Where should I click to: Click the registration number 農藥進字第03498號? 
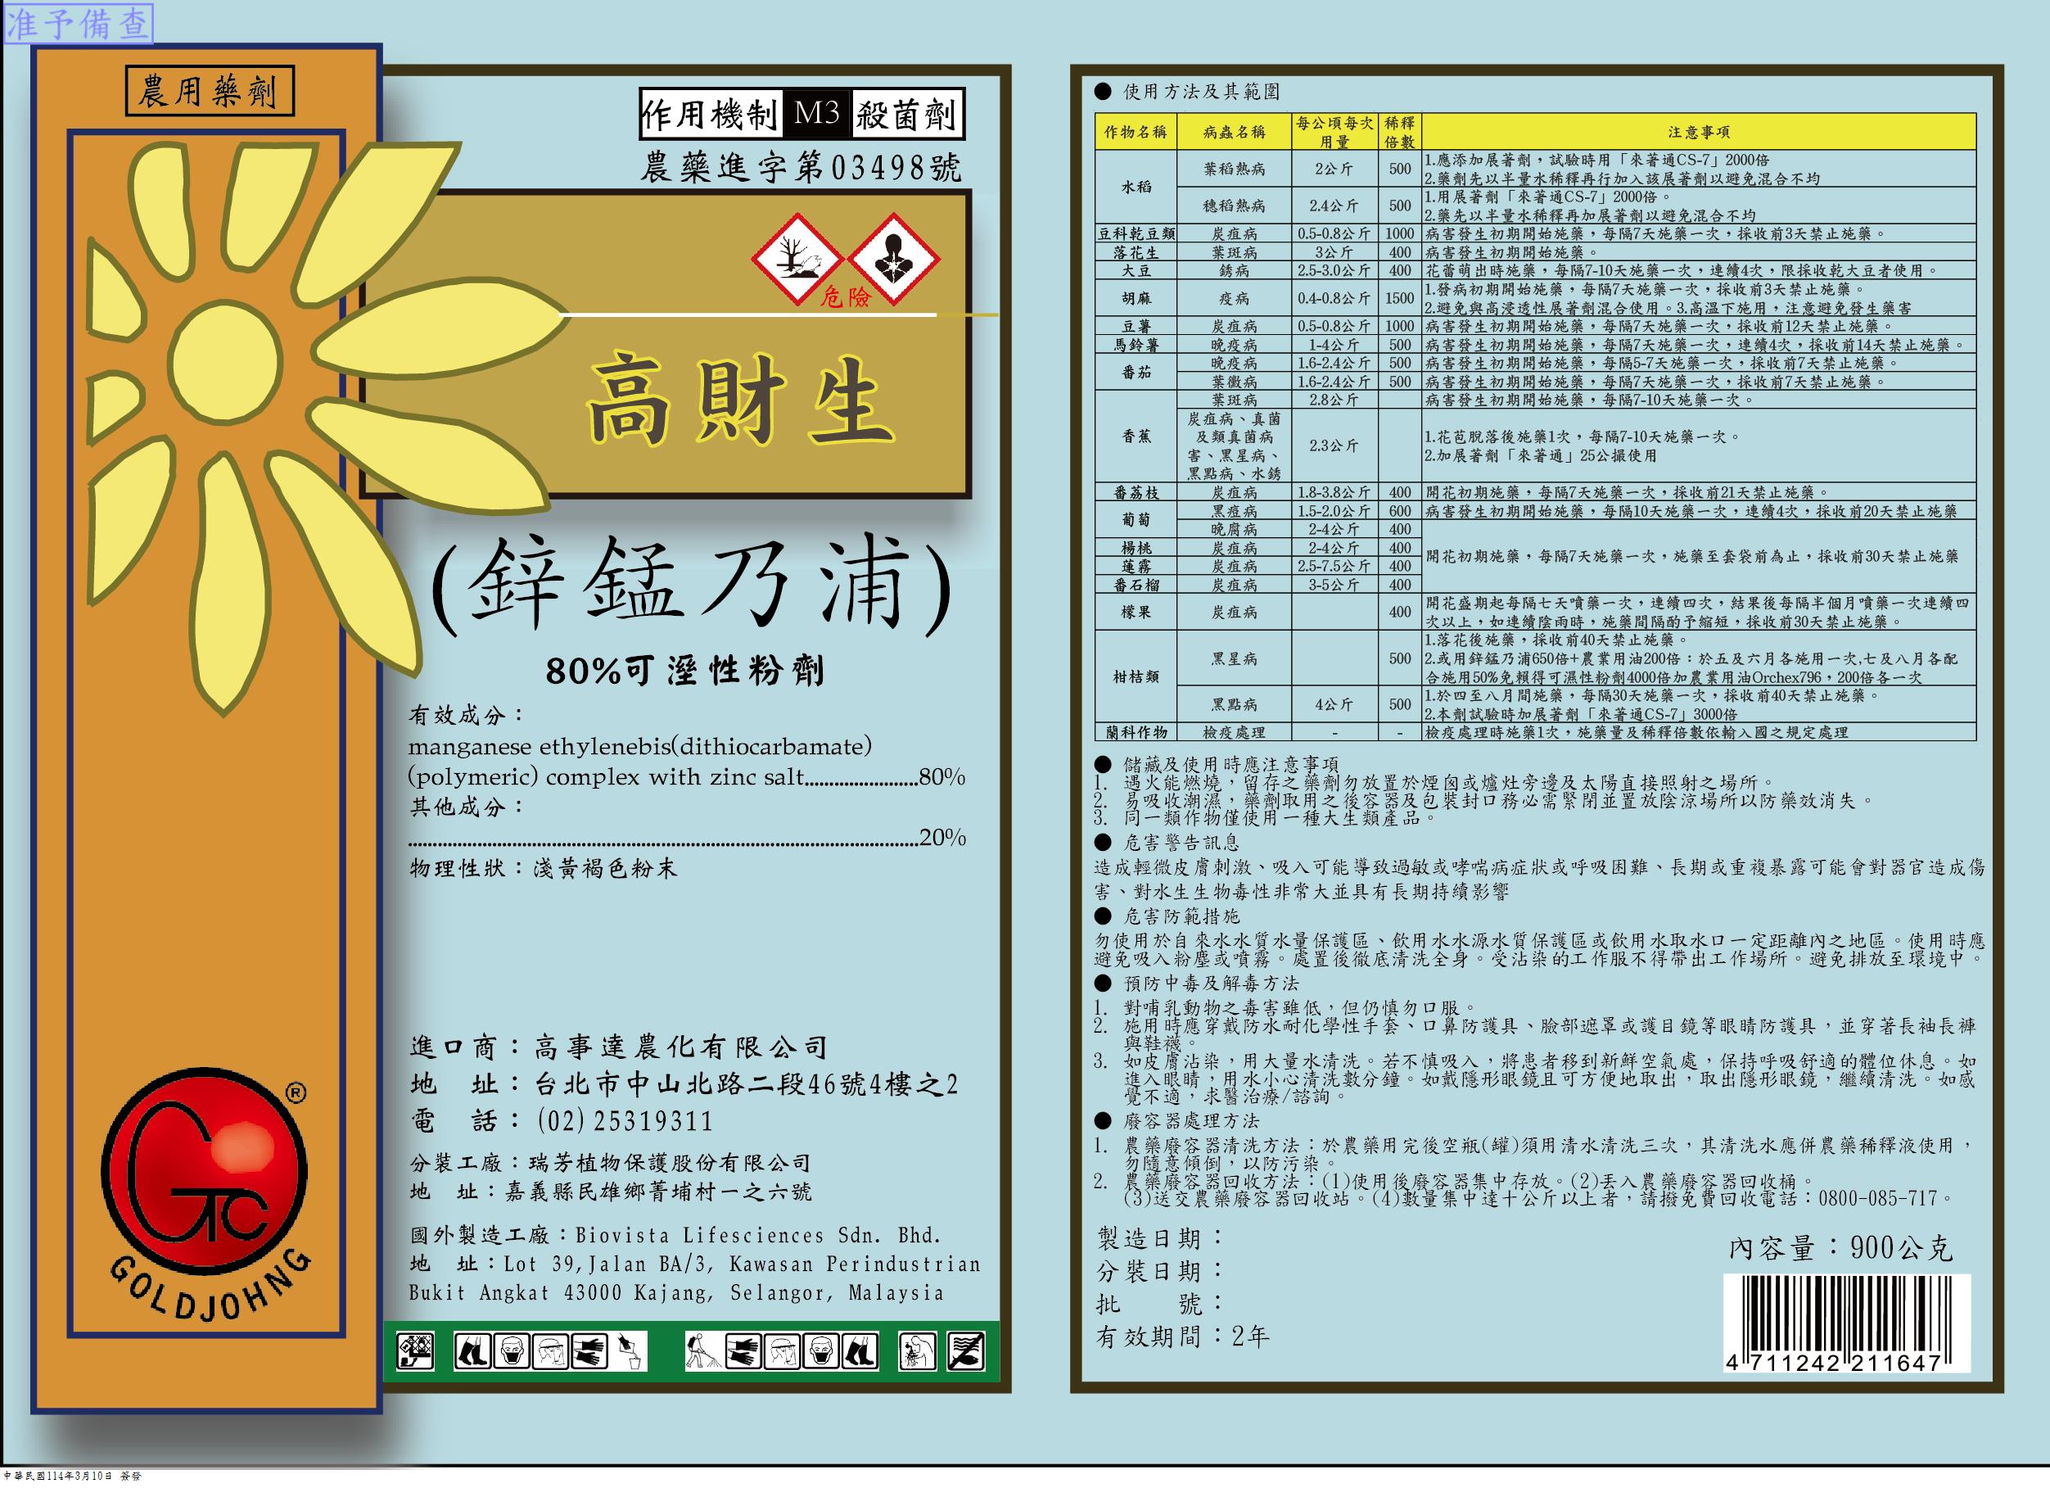(x=801, y=168)
